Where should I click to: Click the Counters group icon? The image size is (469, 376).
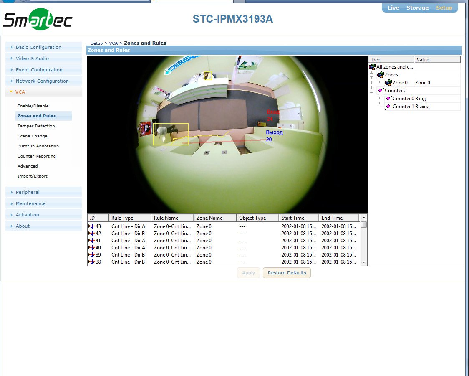click(x=380, y=91)
